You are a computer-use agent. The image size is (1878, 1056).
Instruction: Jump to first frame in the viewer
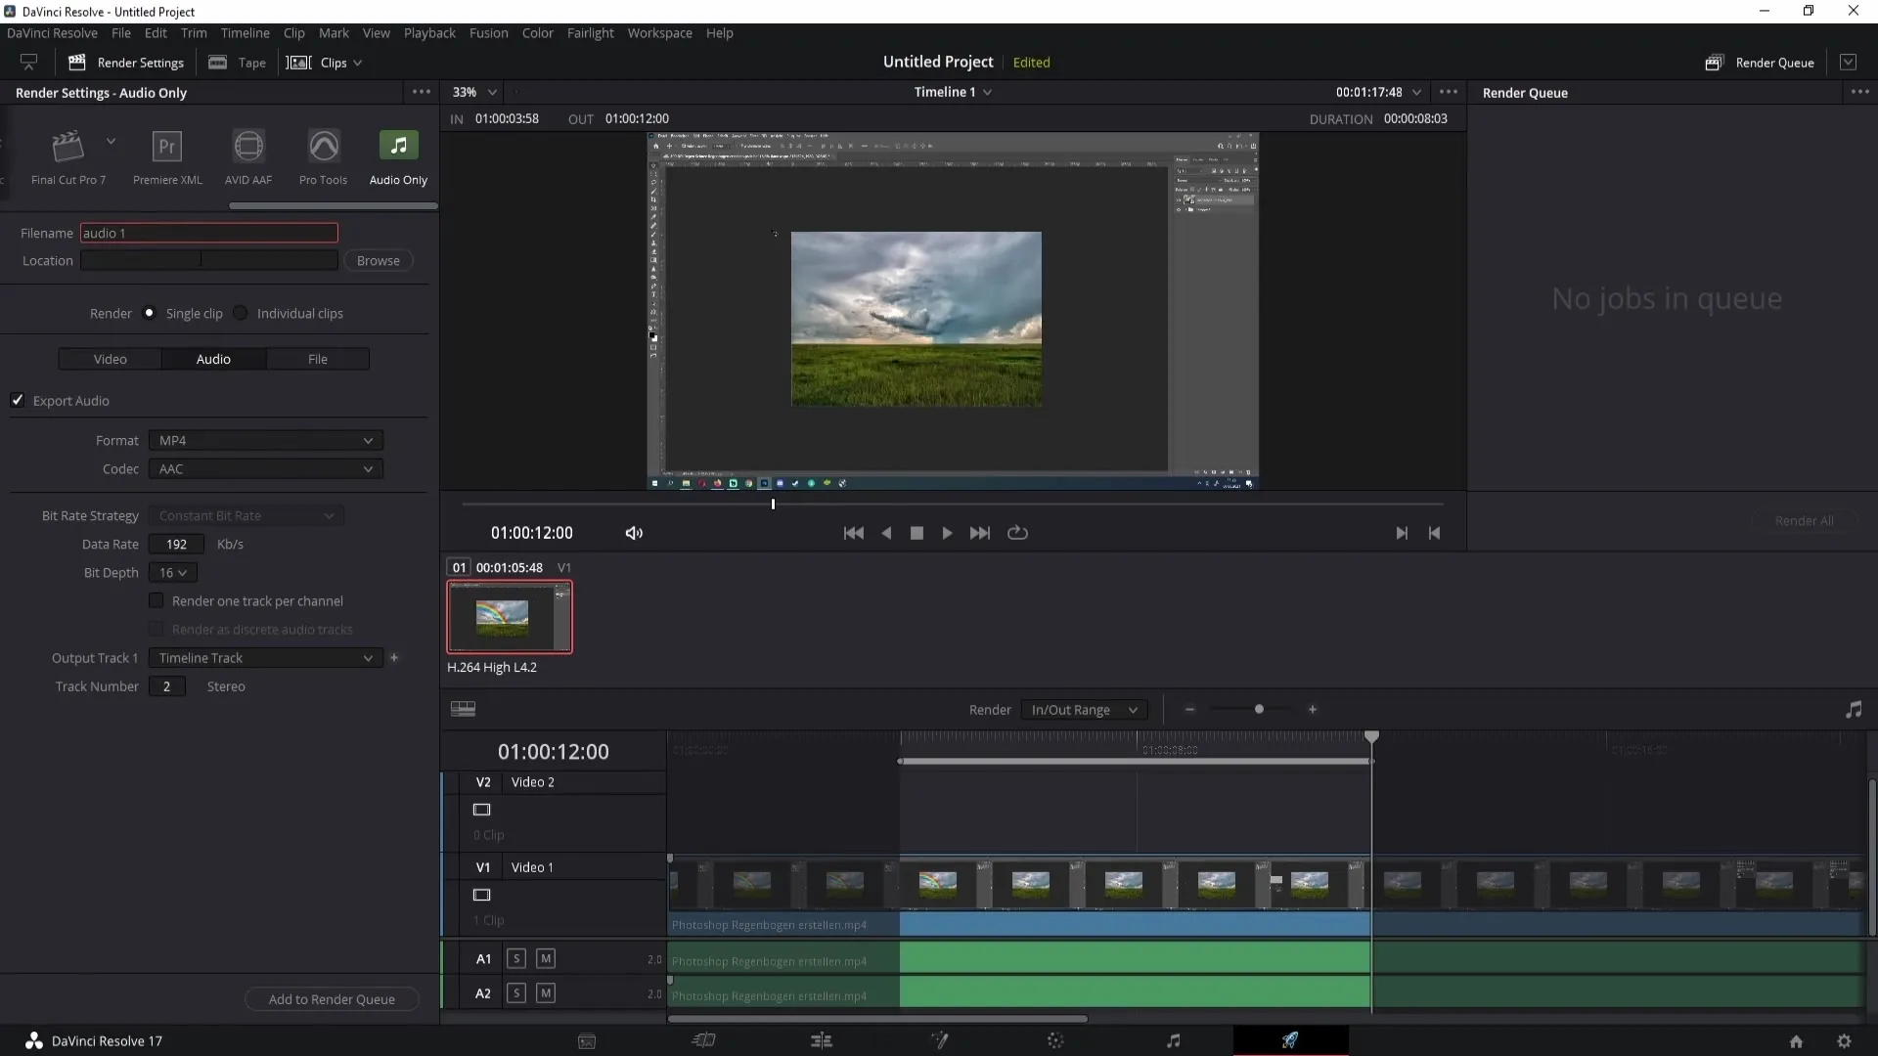[853, 533]
